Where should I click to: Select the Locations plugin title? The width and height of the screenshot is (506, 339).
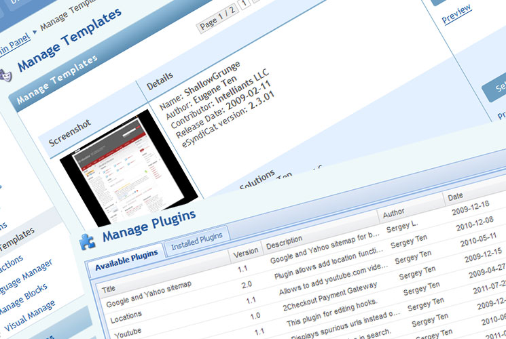(x=126, y=317)
